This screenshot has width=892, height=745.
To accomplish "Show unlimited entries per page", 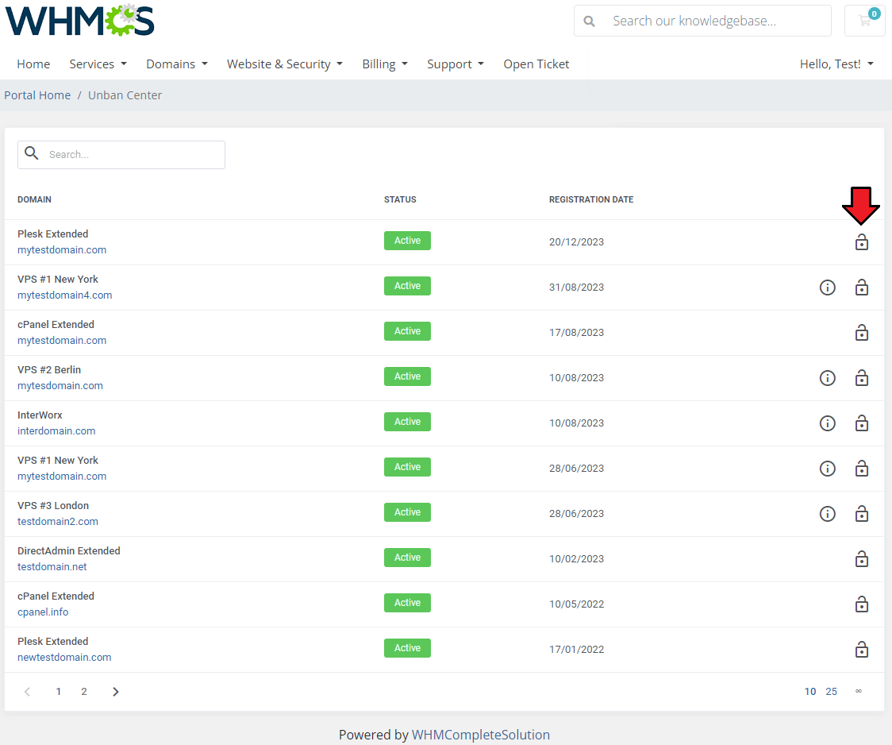I will (859, 691).
